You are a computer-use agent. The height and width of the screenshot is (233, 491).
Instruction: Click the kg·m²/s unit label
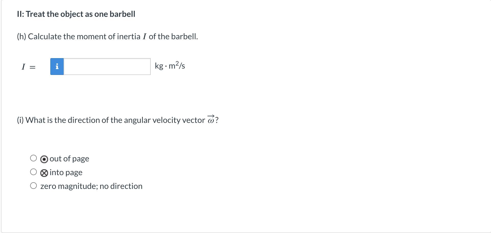pyautogui.click(x=170, y=66)
